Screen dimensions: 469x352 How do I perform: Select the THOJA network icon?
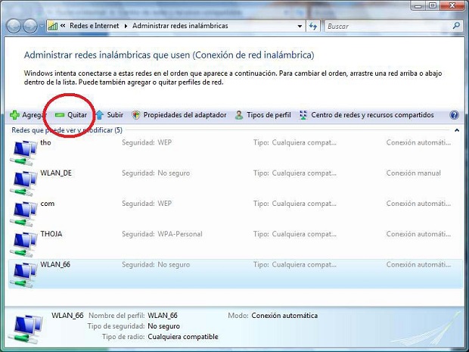coord(23,244)
